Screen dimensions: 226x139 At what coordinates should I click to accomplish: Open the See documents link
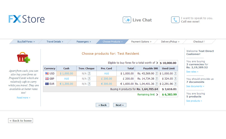[195, 86]
